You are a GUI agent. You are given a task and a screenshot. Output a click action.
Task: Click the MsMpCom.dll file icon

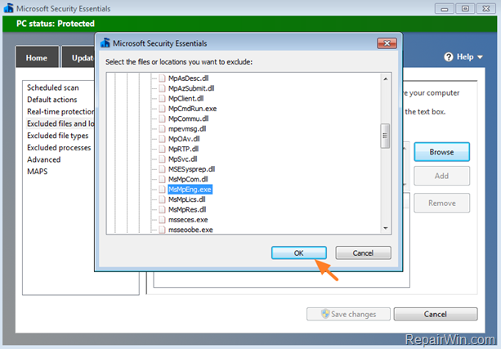click(162, 179)
